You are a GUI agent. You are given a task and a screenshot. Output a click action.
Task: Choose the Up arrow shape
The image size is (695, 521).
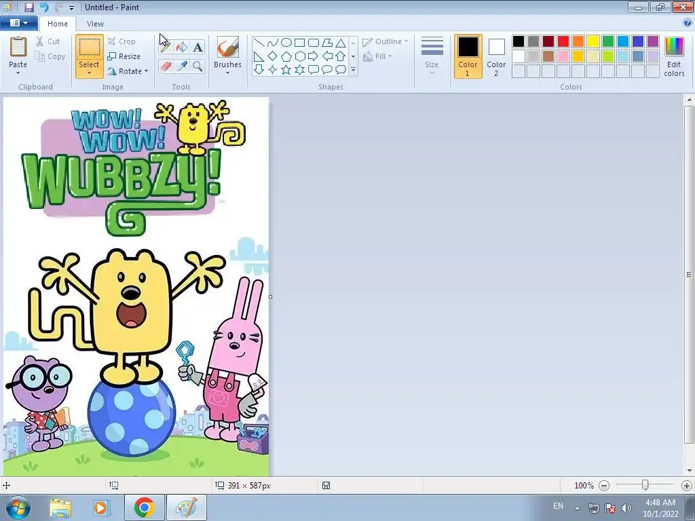point(341,56)
